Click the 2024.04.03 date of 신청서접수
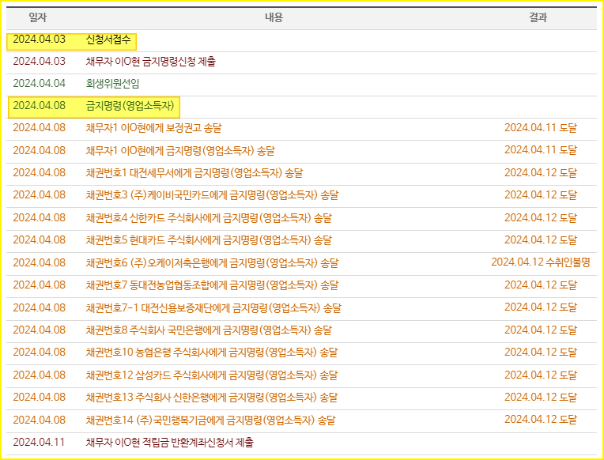The height and width of the screenshot is (460, 604). click(40, 40)
